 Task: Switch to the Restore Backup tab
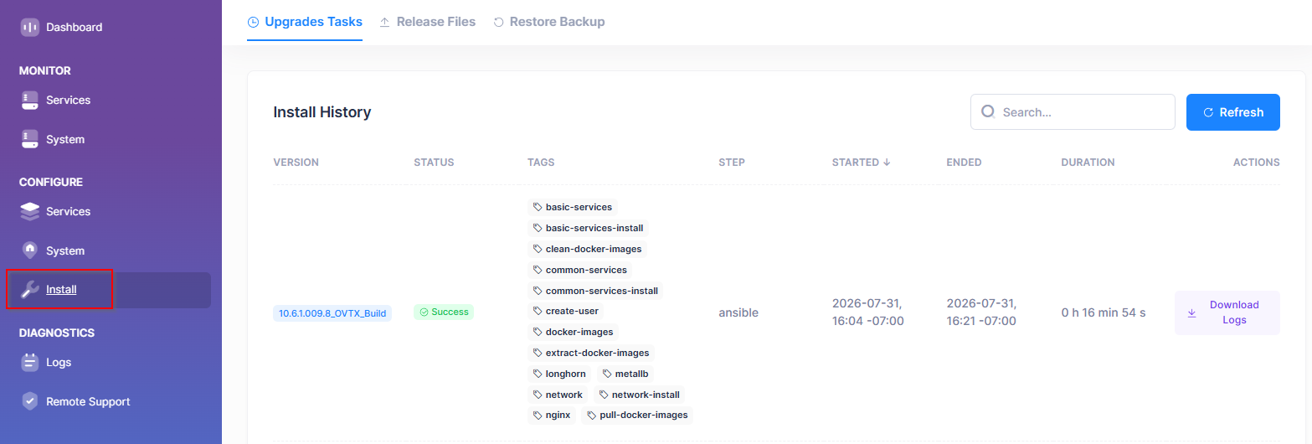coord(548,22)
